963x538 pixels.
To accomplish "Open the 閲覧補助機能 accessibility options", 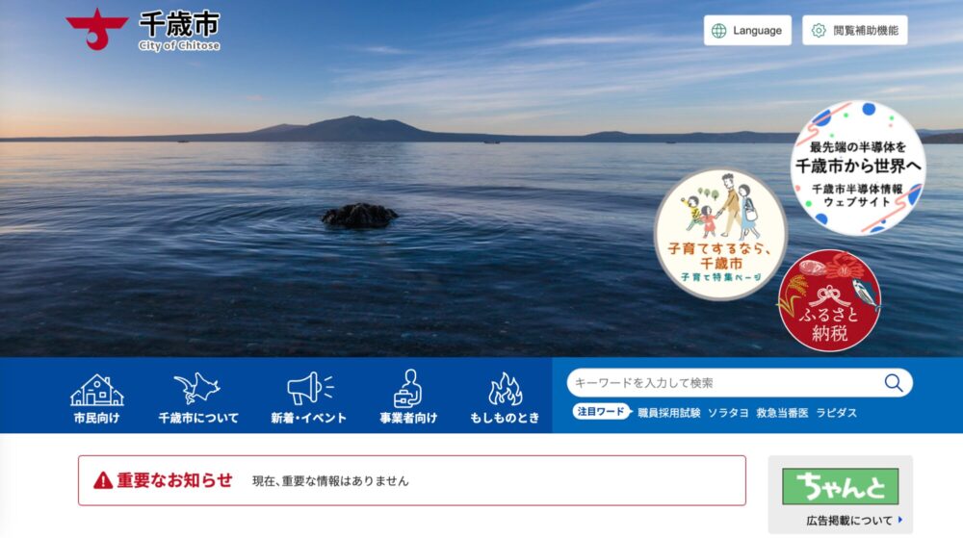I will pos(855,31).
